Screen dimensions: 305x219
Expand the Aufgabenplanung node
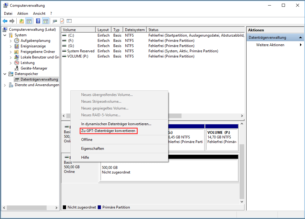tap(11, 41)
